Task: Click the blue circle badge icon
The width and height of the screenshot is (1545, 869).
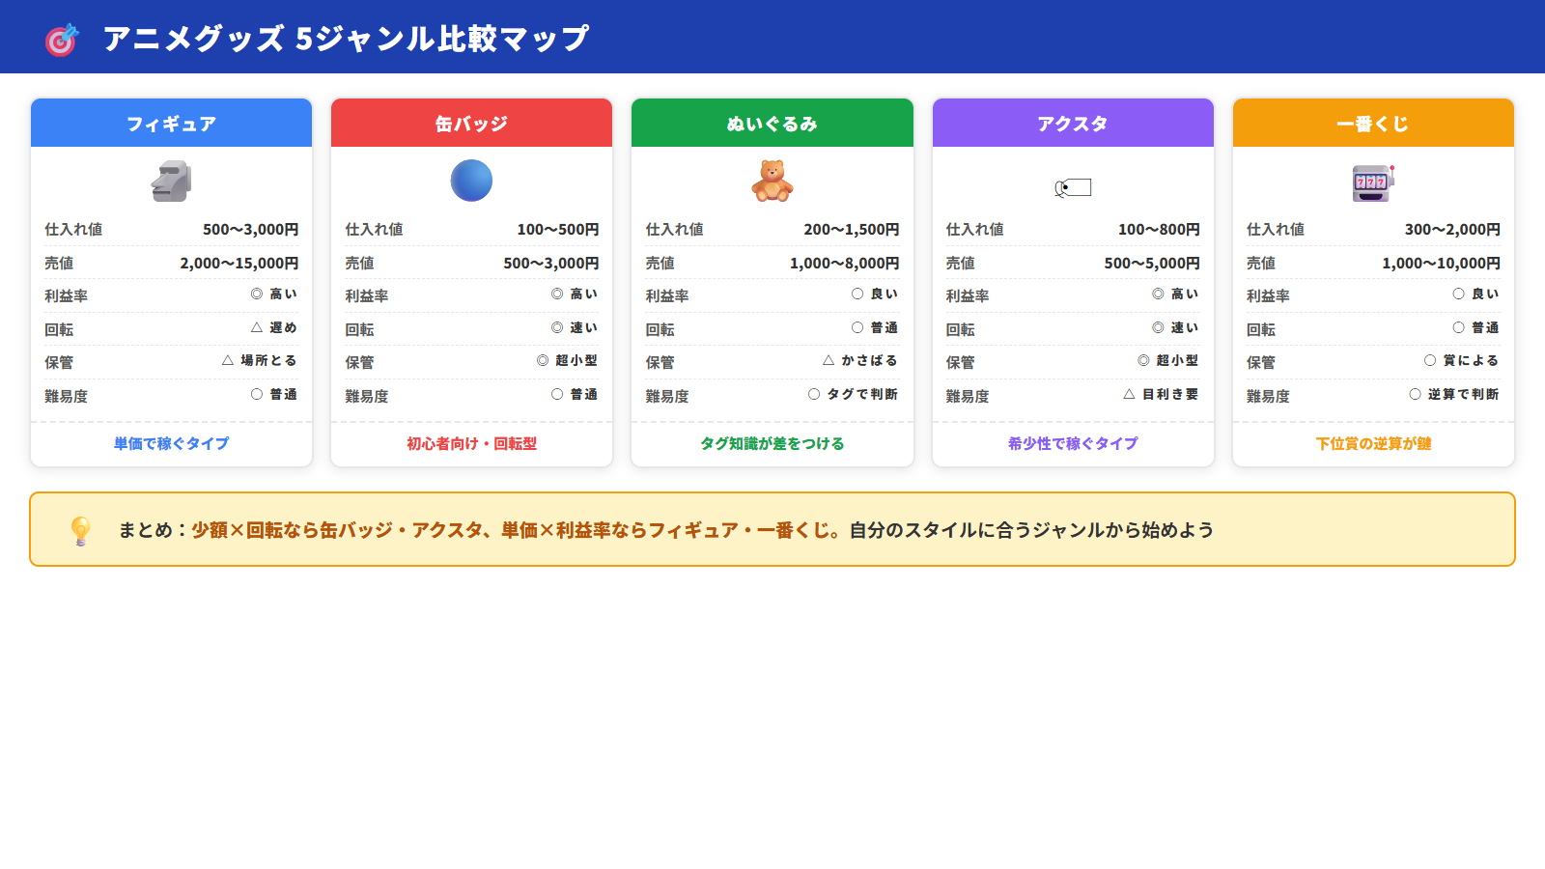Action: (471, 181)
